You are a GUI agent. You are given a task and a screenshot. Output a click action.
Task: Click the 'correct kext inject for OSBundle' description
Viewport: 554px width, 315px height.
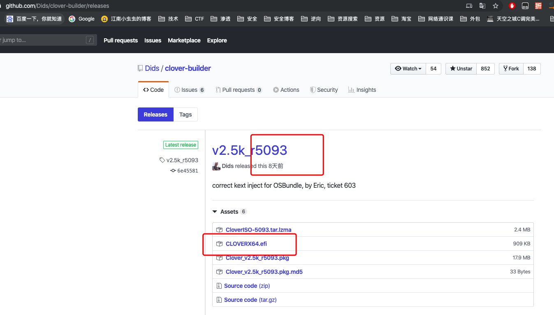click(x=284, y=185)
